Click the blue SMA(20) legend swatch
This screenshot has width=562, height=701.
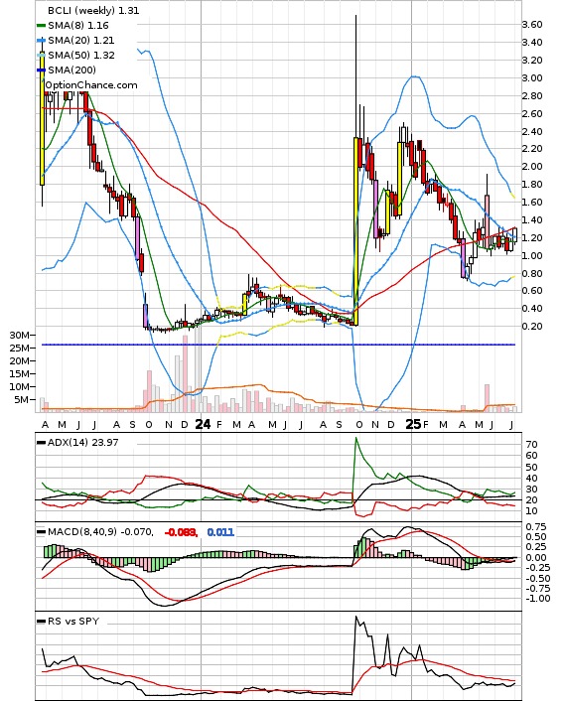pyautogui.click(x=41, y=41)
